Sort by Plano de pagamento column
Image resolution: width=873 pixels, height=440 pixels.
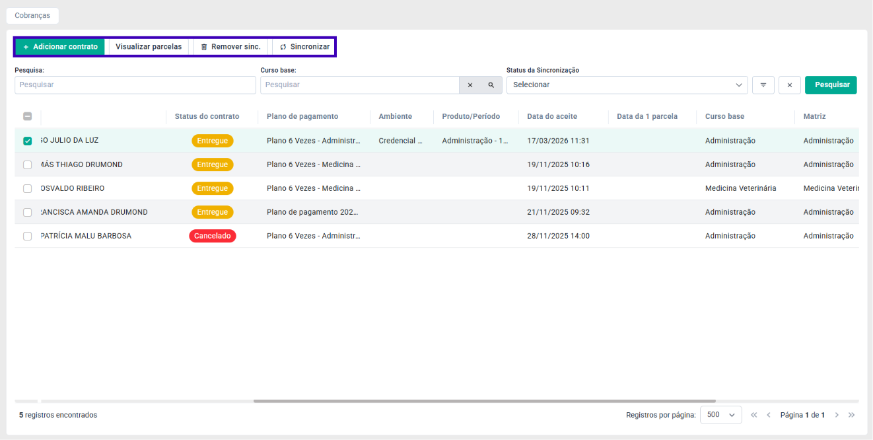point(302,116)
